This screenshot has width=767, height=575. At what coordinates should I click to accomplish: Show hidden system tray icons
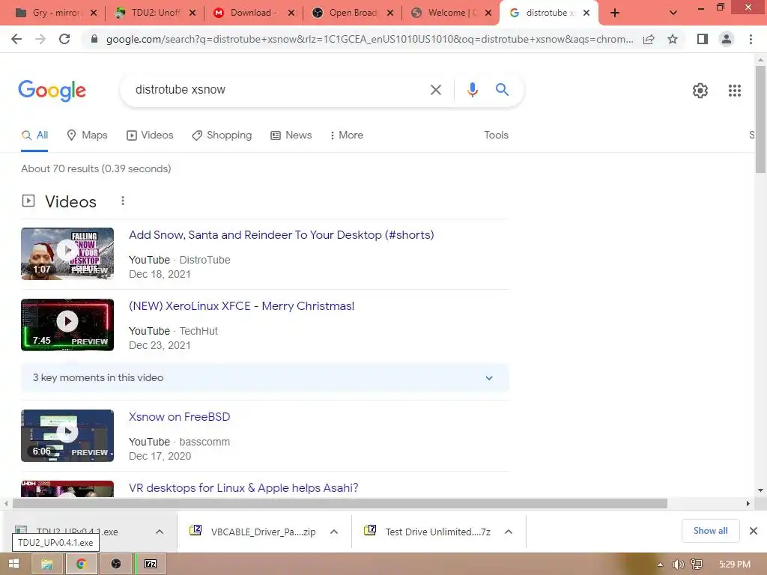coord(660,565)
